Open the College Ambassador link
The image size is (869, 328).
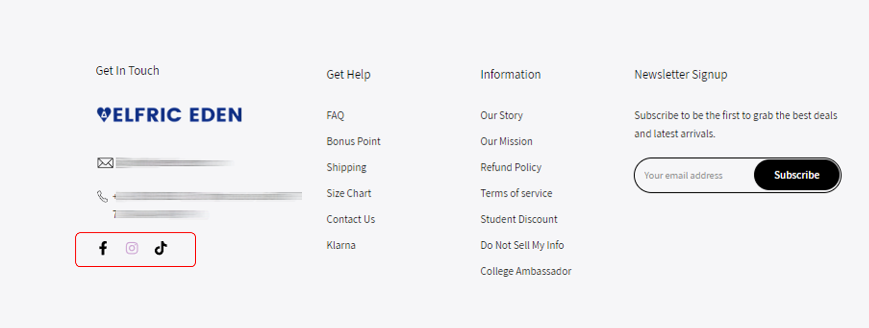point(526,271)
